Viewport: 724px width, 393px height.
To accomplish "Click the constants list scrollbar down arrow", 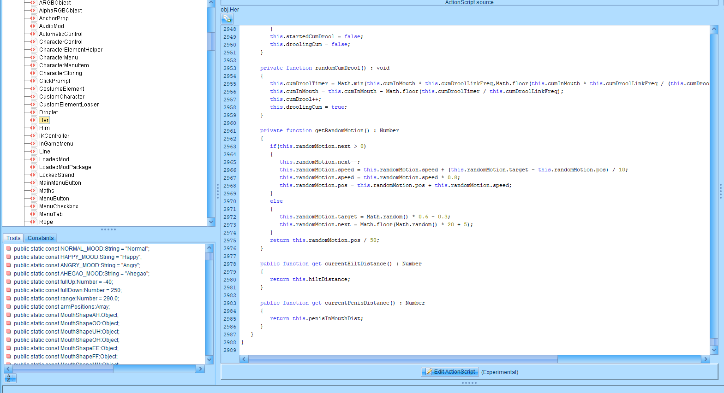I will click(209, 359).
